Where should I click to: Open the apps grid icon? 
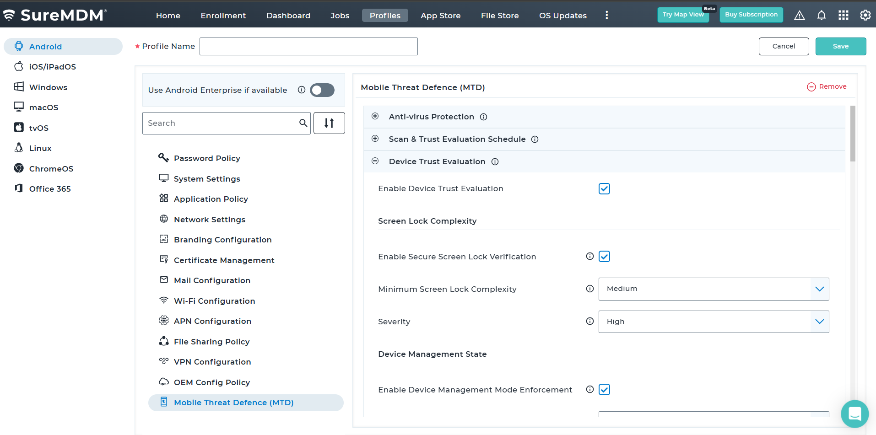coord(843,16)
